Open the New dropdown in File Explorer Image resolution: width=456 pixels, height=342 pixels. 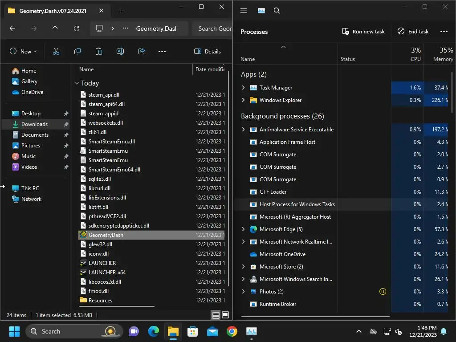(23, 52)
